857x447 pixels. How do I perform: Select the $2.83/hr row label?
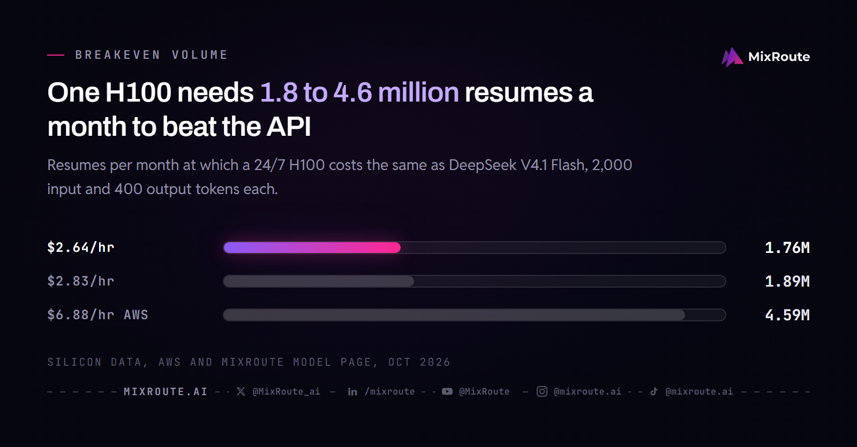pyautogui.click(x=81, y=281)
